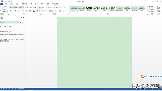The image size is (162, 91).
Task: Click the phonetic guide (拼音) icon
Action: pyautogui.click(x=37, y=8)
